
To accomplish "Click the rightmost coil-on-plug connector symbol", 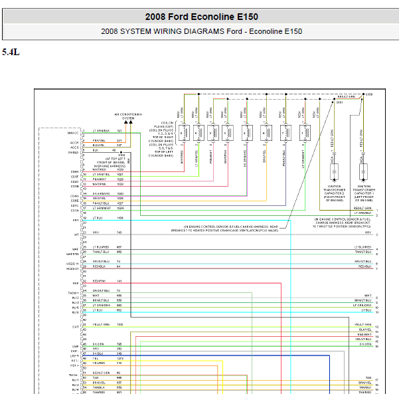I will tap(304, 132).
